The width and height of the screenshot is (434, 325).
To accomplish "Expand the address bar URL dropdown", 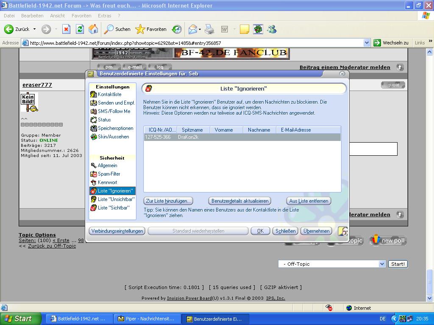I will coord(367,43).
